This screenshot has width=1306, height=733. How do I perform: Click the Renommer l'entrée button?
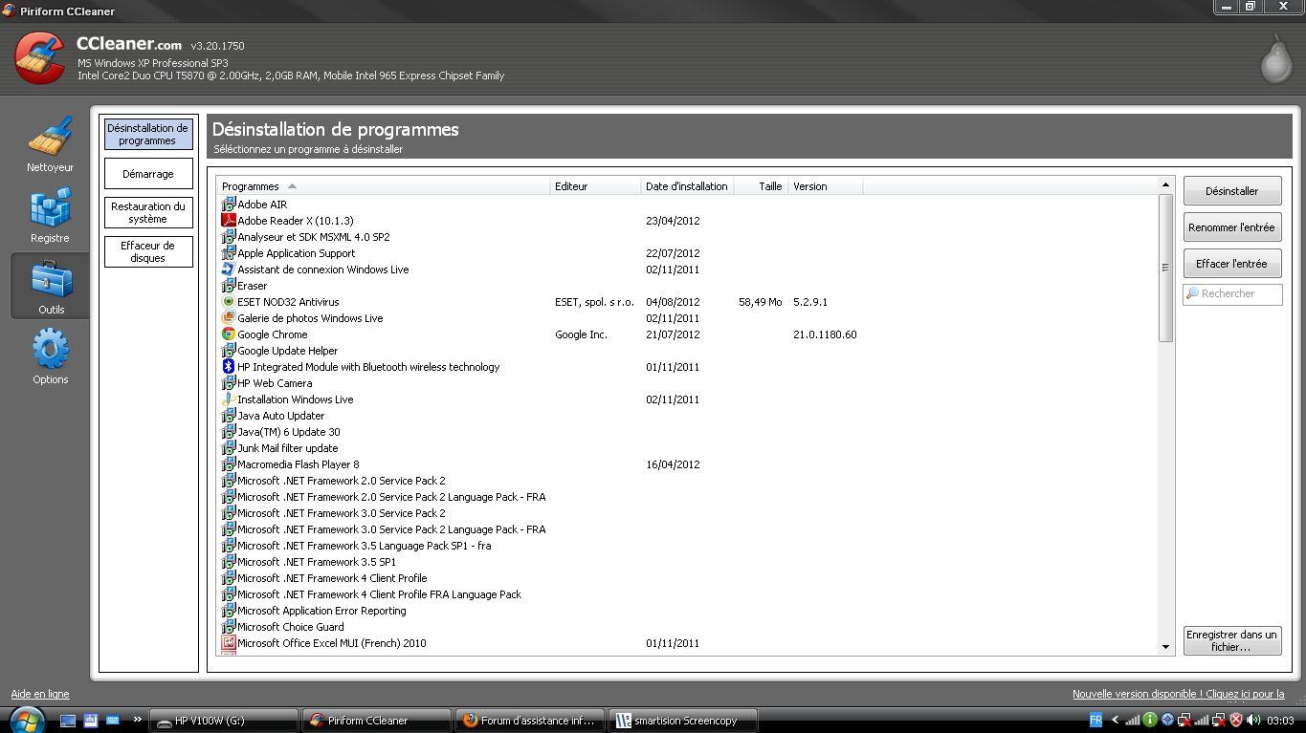pyautogui.click(x=1232, y=227)
